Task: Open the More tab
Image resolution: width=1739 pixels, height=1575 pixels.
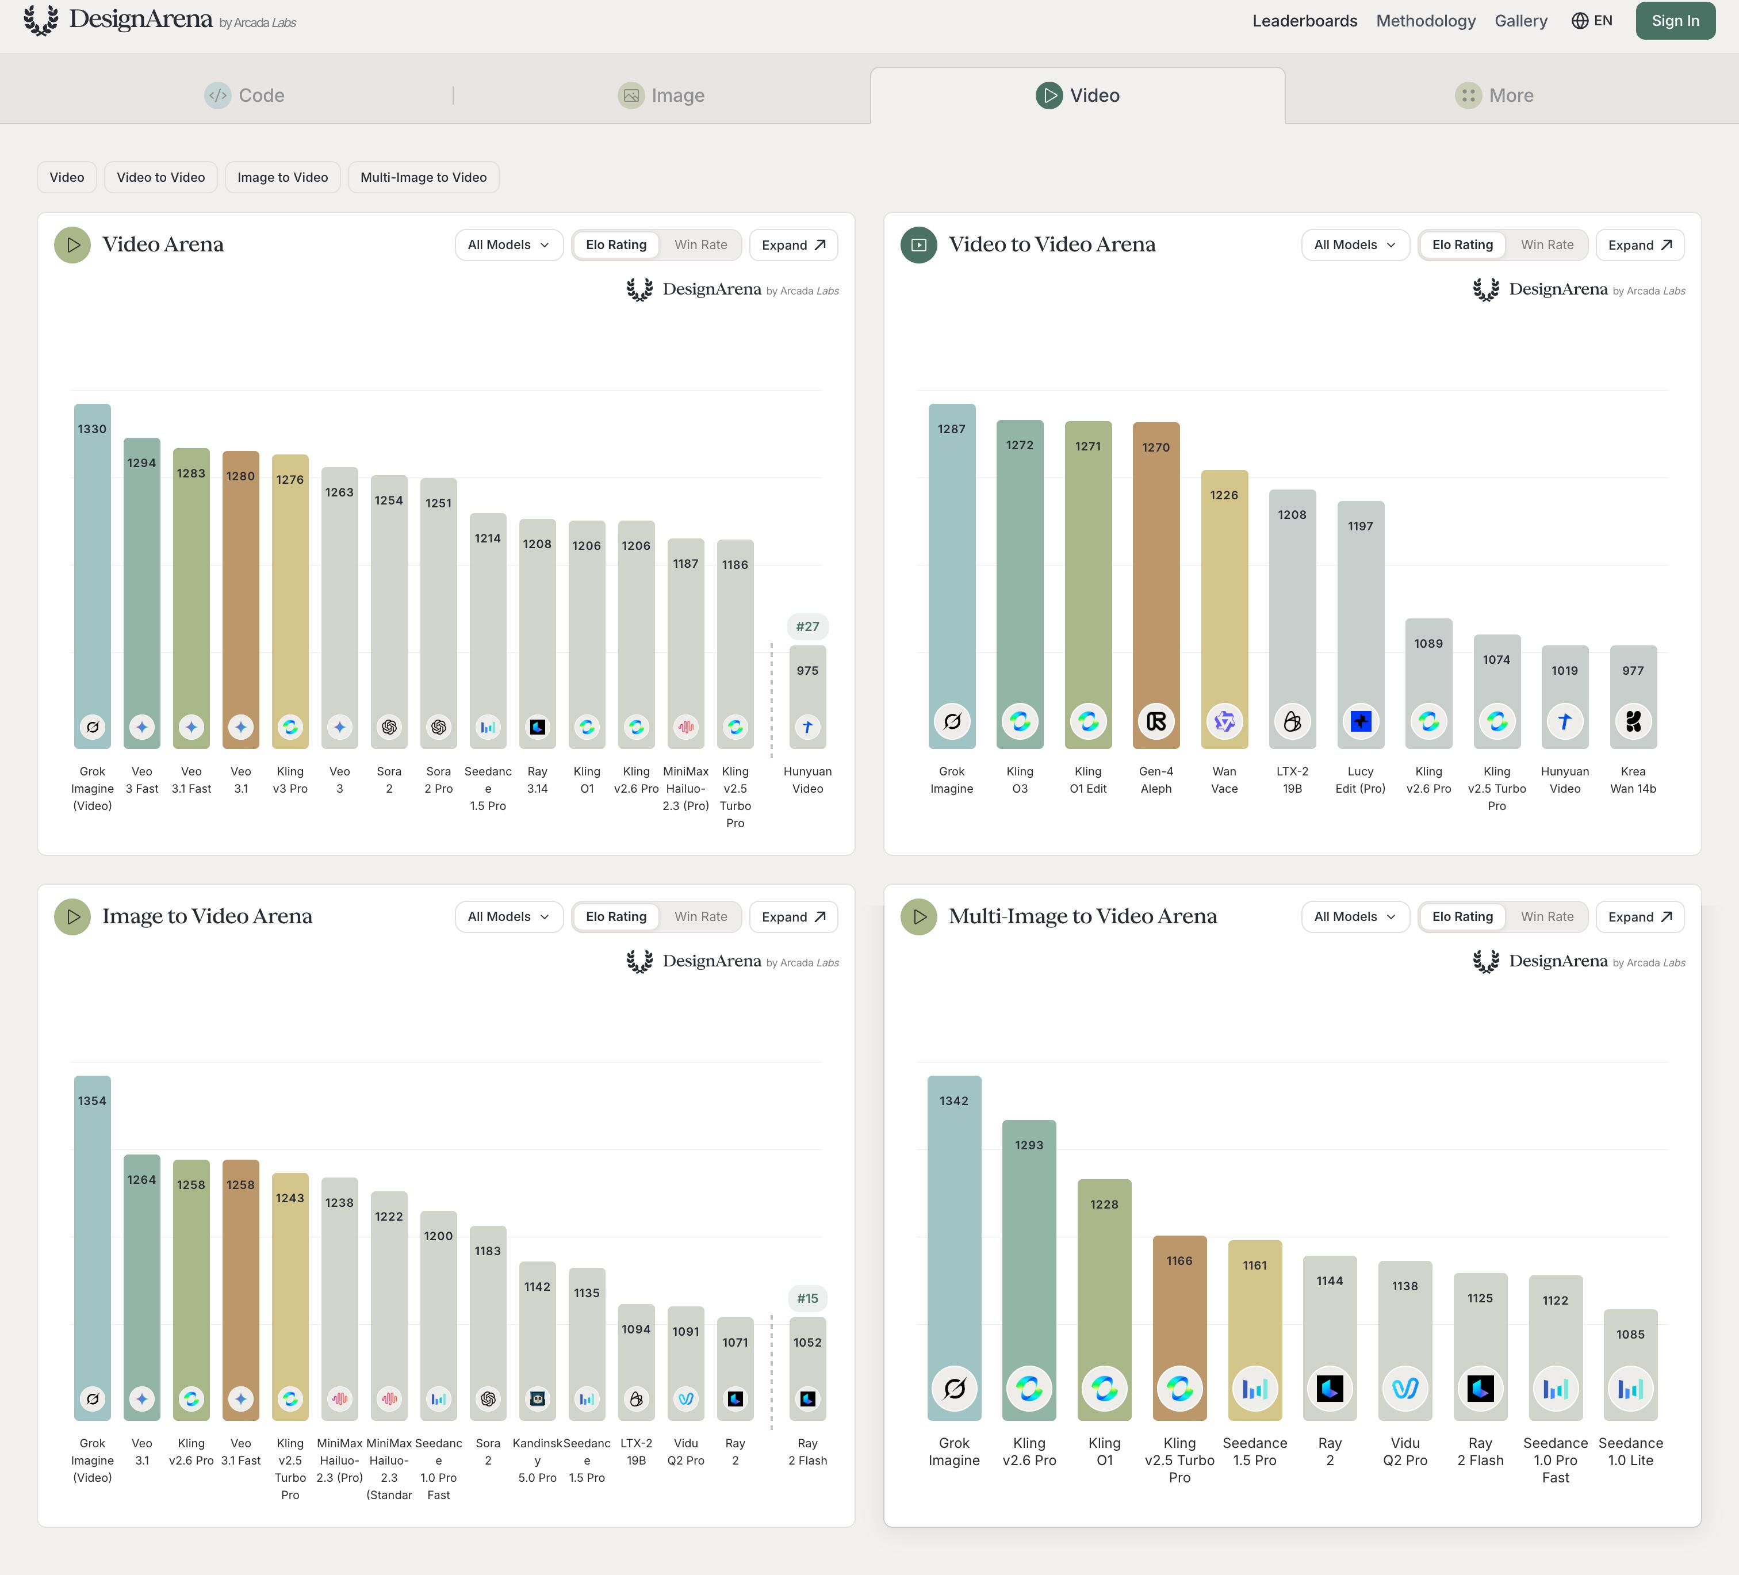Action: (x=1494, y=96)
